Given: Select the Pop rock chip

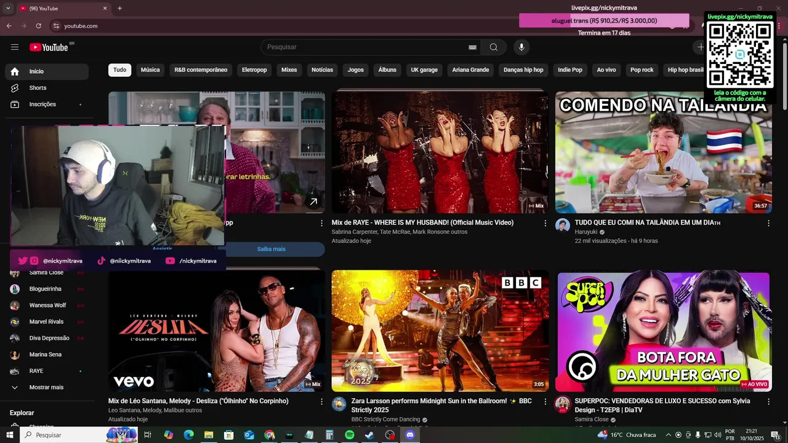Looking at the screenshot, I should pos(642,70).
